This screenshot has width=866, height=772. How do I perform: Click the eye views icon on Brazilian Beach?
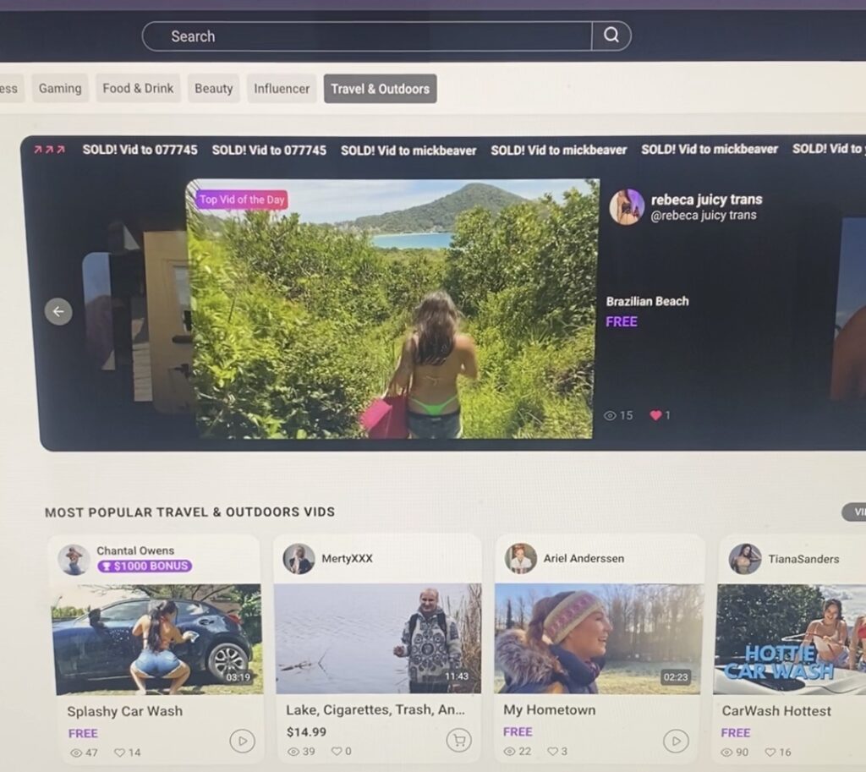click(611, 415)
